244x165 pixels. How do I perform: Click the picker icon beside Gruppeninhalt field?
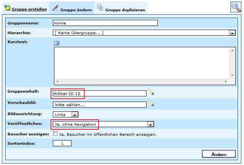(151, 92)
